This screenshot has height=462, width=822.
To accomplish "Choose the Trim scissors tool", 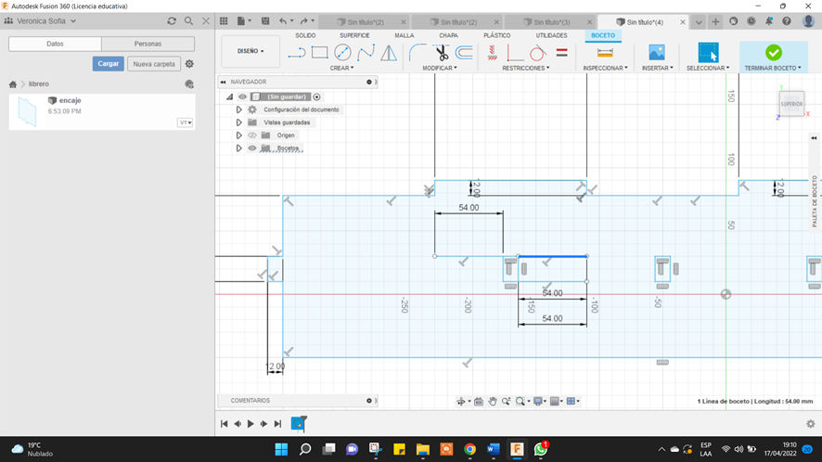I will 442,53.
